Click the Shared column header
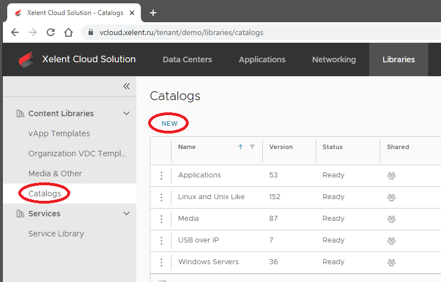 [x=398, y=147]
